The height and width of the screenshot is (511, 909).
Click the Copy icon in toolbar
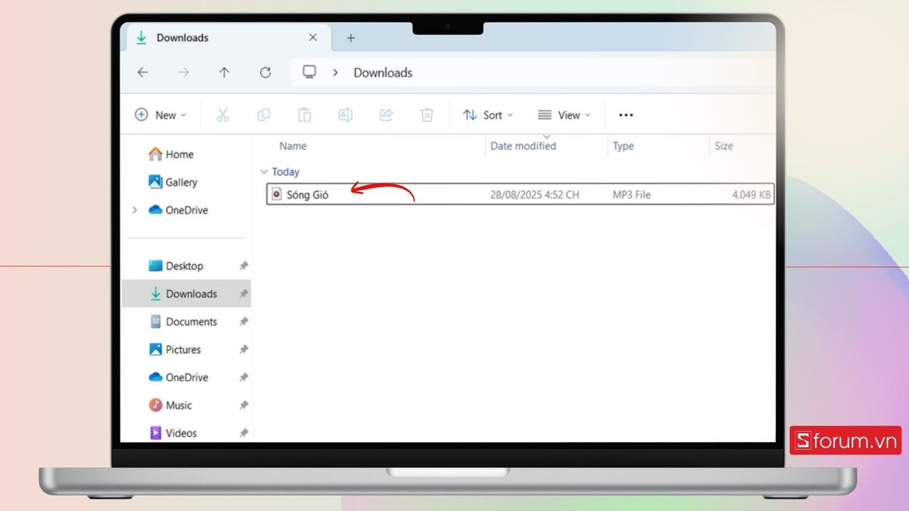[264, 115]
